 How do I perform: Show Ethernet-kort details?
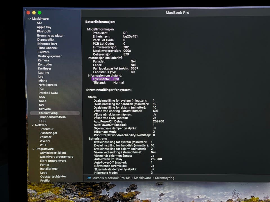click(x=47, y=44)
